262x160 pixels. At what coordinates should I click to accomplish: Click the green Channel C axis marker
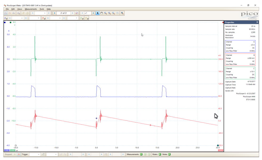click(x=11, y=22)
